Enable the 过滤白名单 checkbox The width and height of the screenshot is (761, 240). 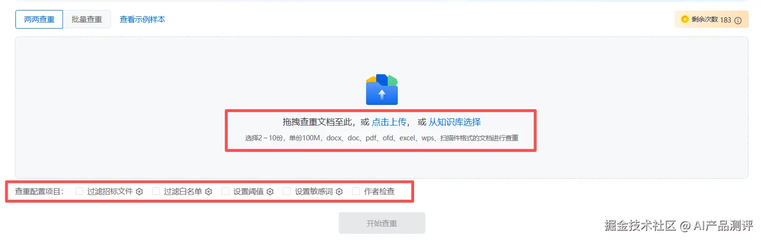[x=156, y=191]
